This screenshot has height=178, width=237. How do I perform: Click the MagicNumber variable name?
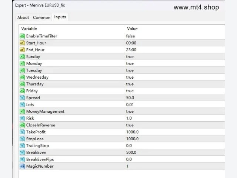click(40, 166)
